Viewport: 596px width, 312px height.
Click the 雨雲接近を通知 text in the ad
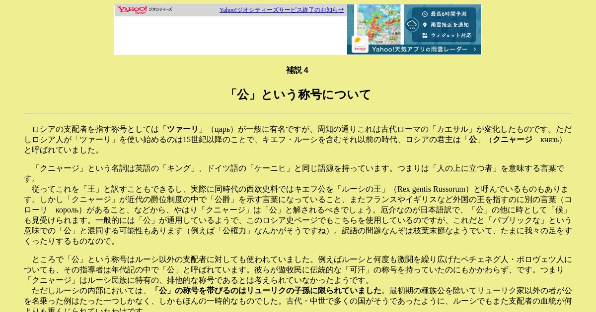[x=449, y=25]
